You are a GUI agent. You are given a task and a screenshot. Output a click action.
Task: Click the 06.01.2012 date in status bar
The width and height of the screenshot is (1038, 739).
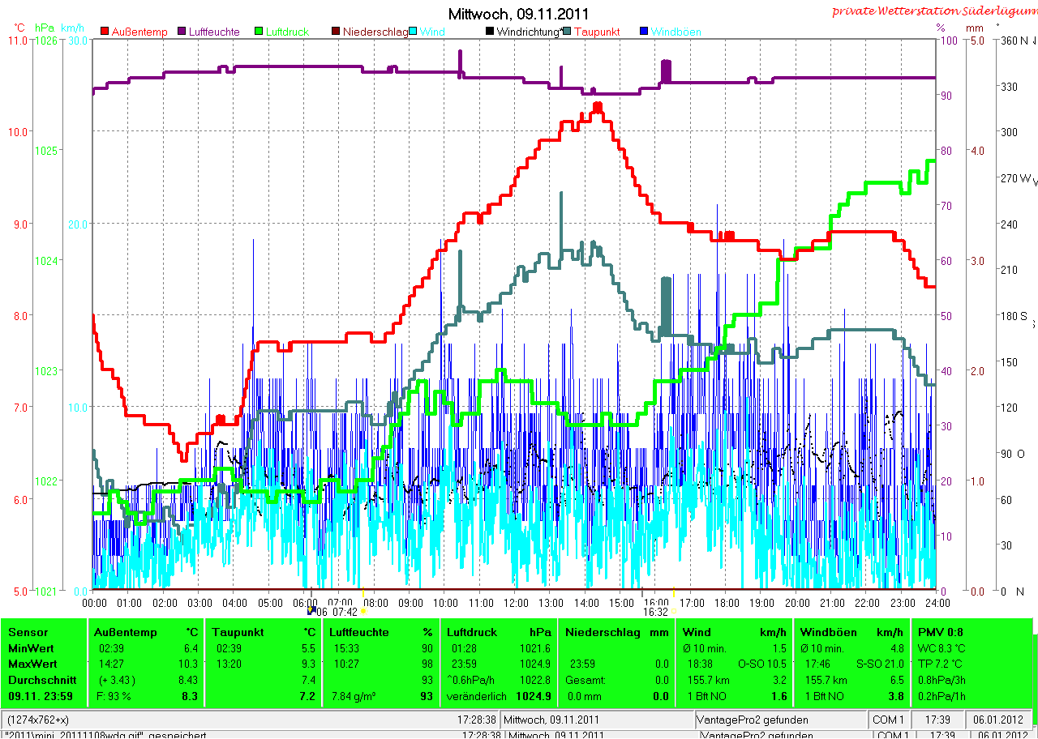[998, 720]
